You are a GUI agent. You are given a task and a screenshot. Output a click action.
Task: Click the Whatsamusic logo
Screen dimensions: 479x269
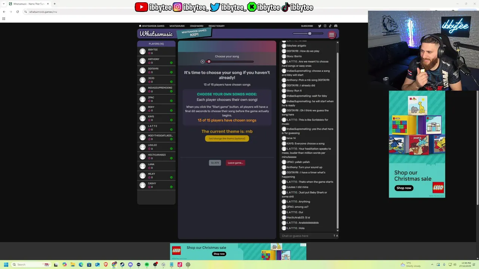[156, 34]
